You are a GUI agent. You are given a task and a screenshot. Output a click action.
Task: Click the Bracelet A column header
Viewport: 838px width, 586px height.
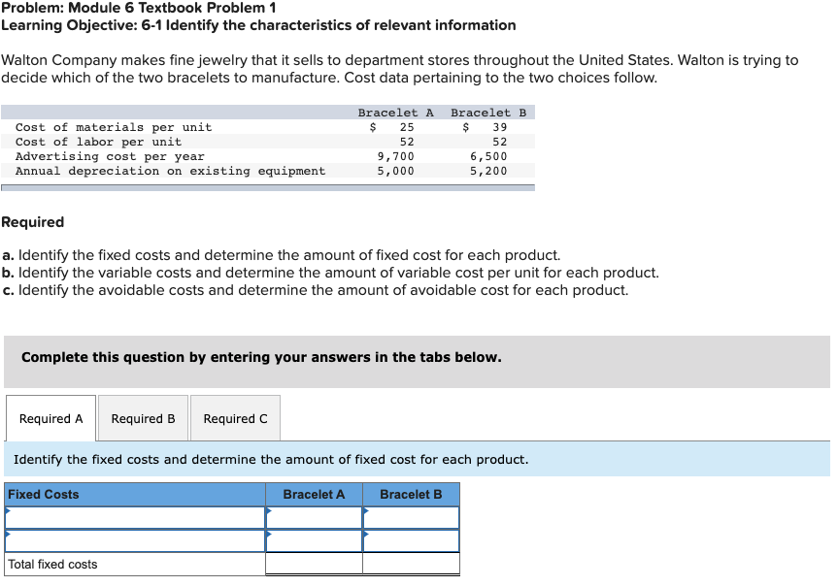pos(314,494)
